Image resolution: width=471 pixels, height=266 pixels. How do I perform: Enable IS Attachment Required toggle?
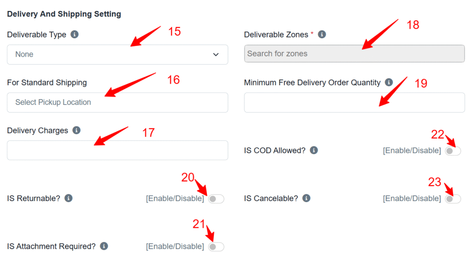coord(216,247)
